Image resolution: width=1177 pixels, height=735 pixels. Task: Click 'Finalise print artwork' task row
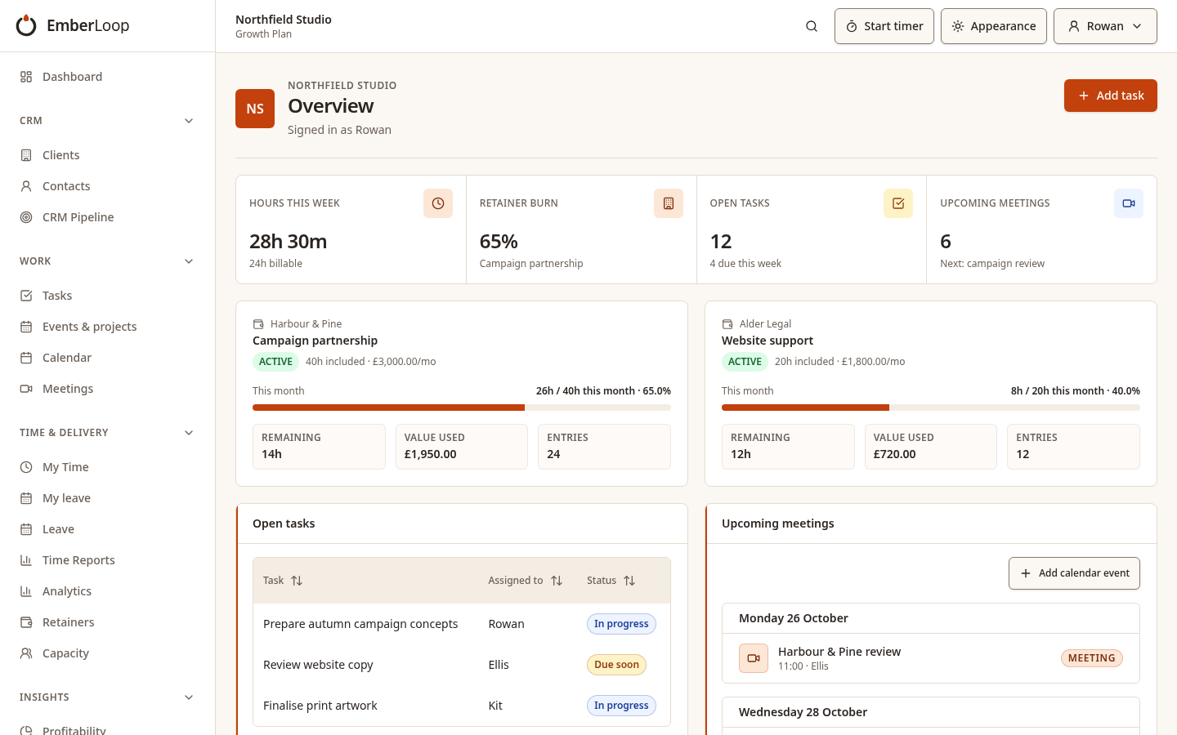click(462, 706)
